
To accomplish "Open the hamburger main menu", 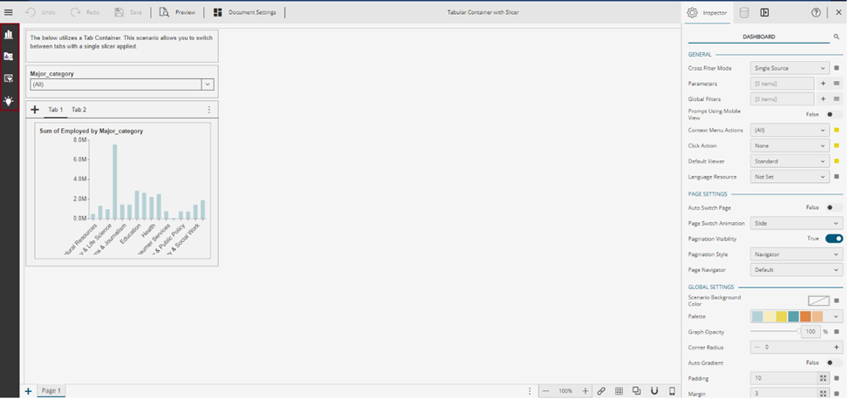I will point(9,12).
